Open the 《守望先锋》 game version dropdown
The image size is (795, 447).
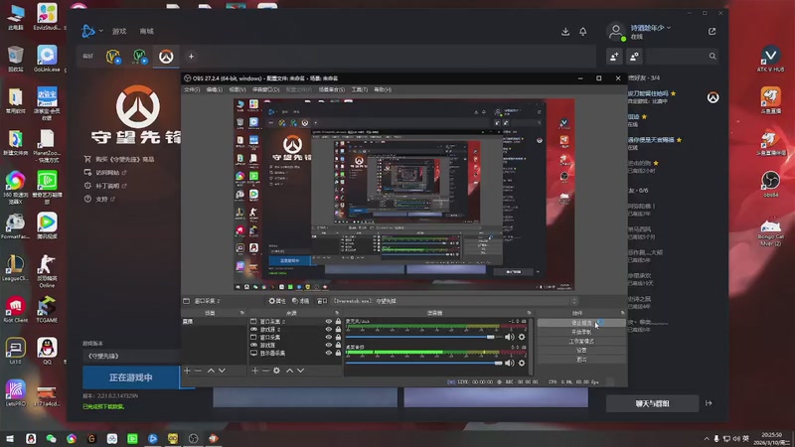(x=131, y=357)
